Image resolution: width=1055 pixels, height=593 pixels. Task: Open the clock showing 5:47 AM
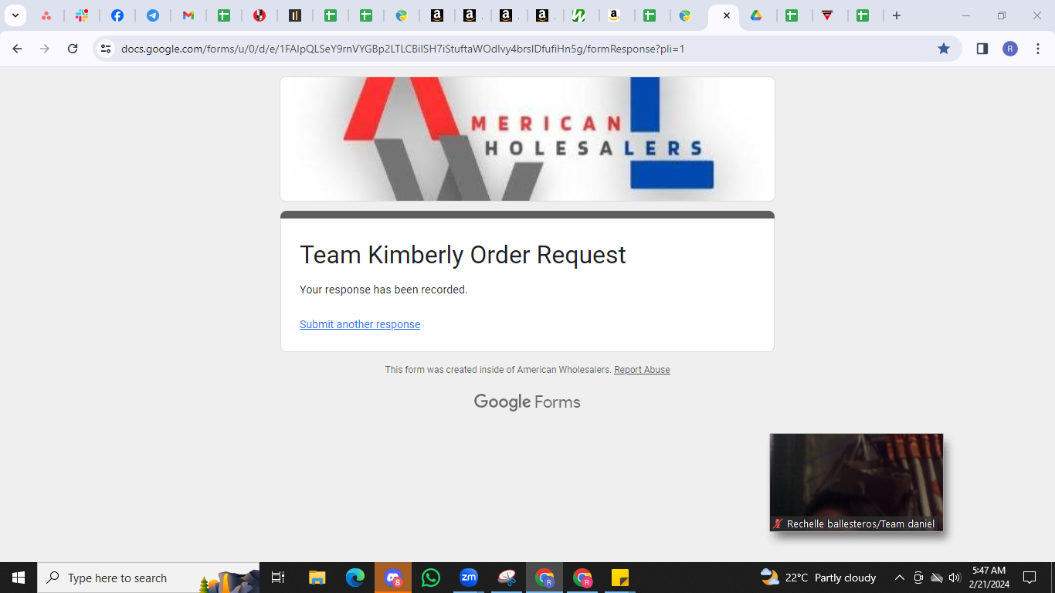pyautogui.click(x=989, y=578)
